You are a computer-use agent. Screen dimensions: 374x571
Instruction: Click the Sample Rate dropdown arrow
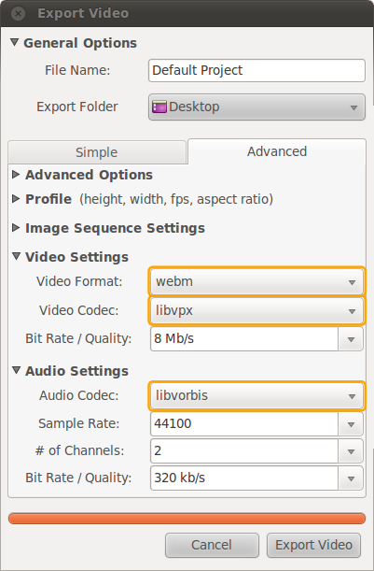click(351, 424)
